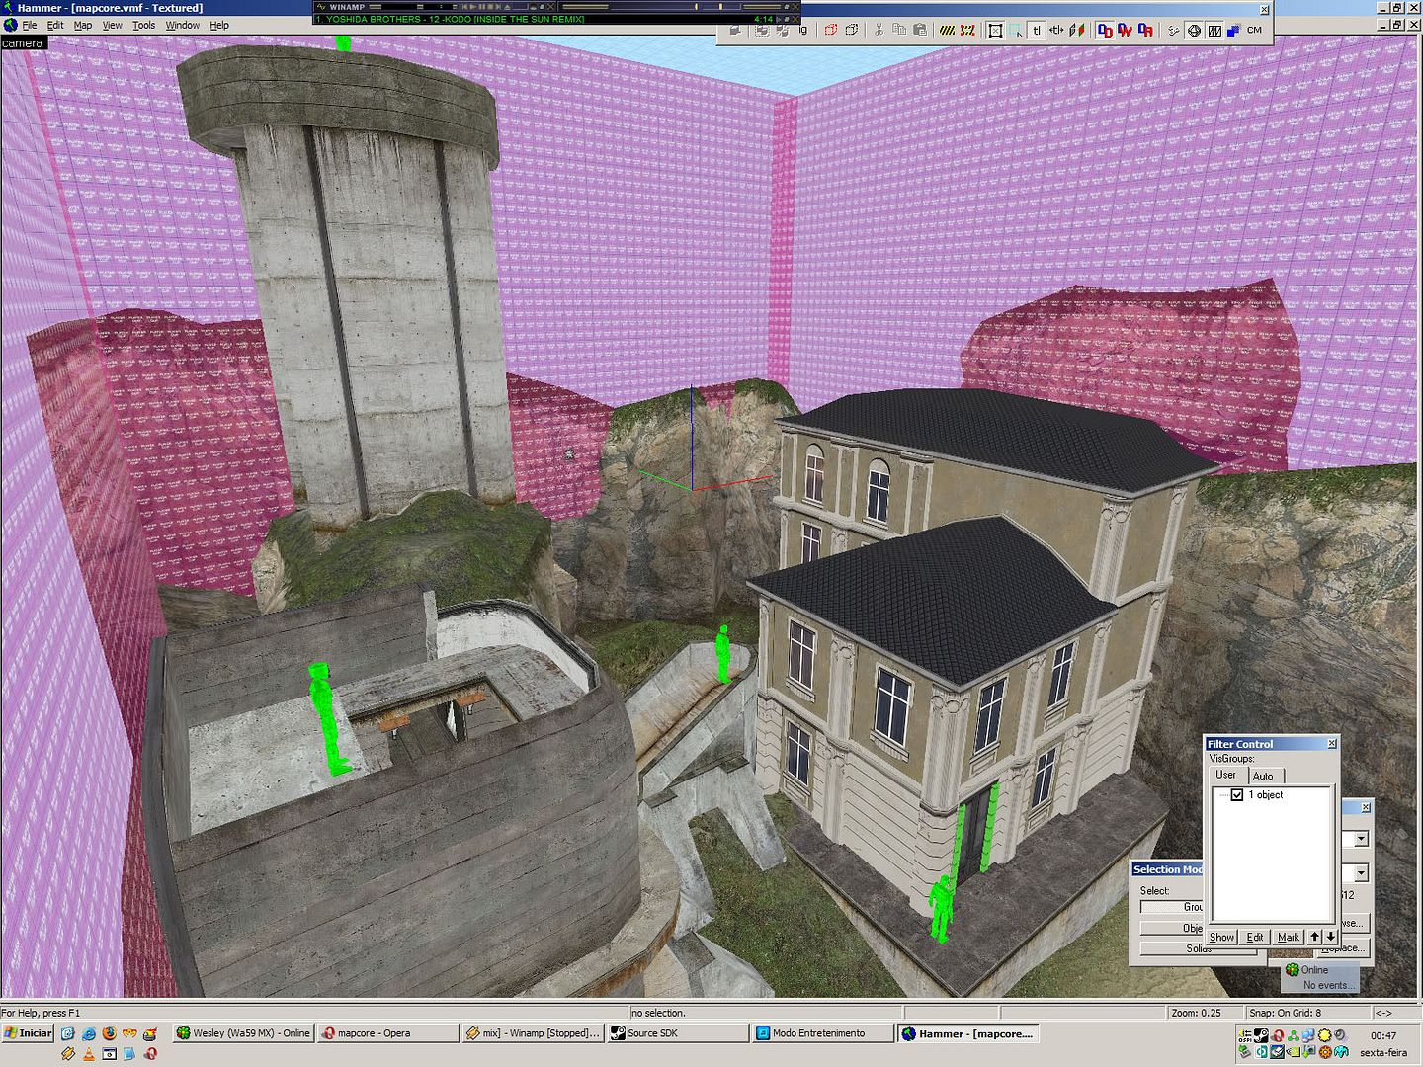Switch to the Auto VisGroups tab
1423x1067 pixels.
coord(1263,776)
